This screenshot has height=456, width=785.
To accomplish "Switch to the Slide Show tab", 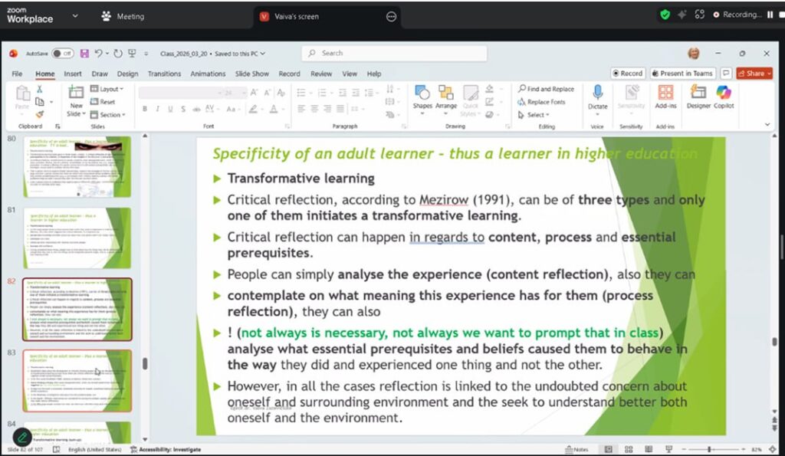I will coord(251,74).
